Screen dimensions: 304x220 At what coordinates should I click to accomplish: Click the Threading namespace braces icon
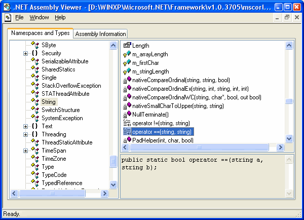(35, 134)
